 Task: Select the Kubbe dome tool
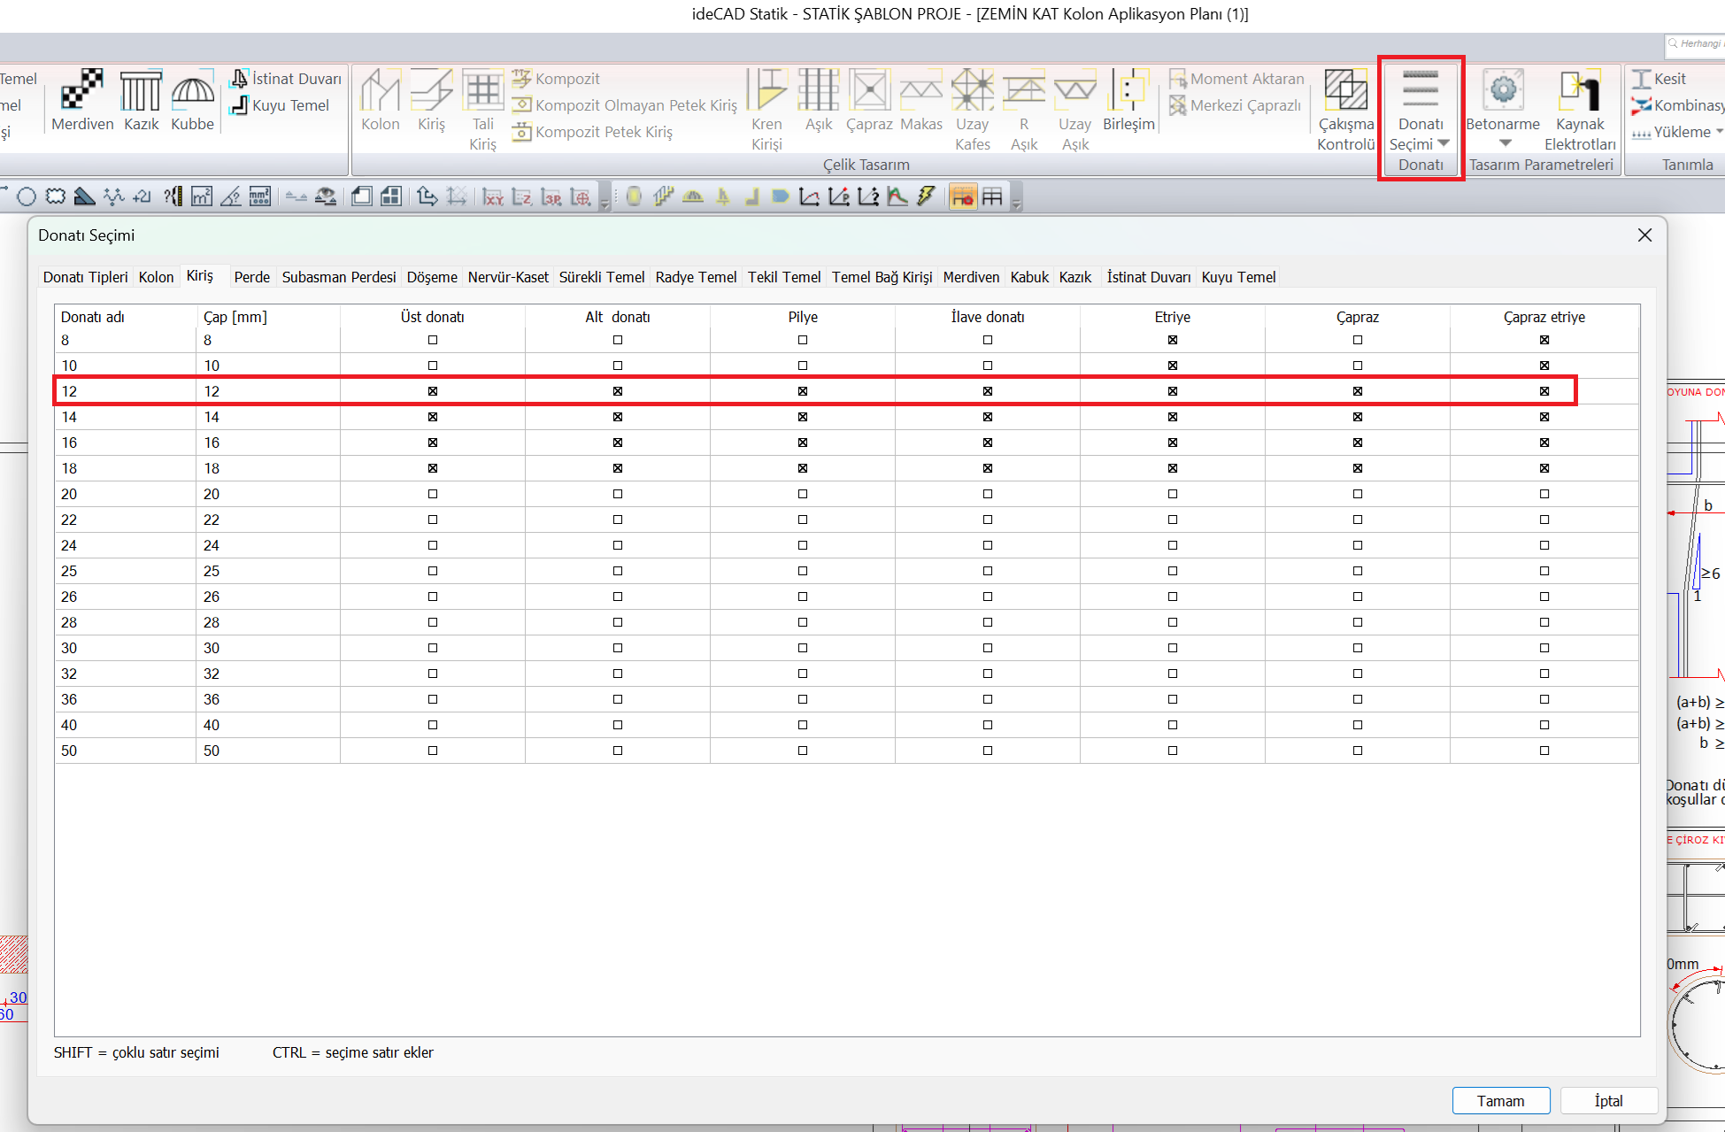click(x=192, y=101)
